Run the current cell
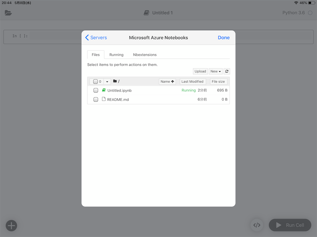 point(290,225)
